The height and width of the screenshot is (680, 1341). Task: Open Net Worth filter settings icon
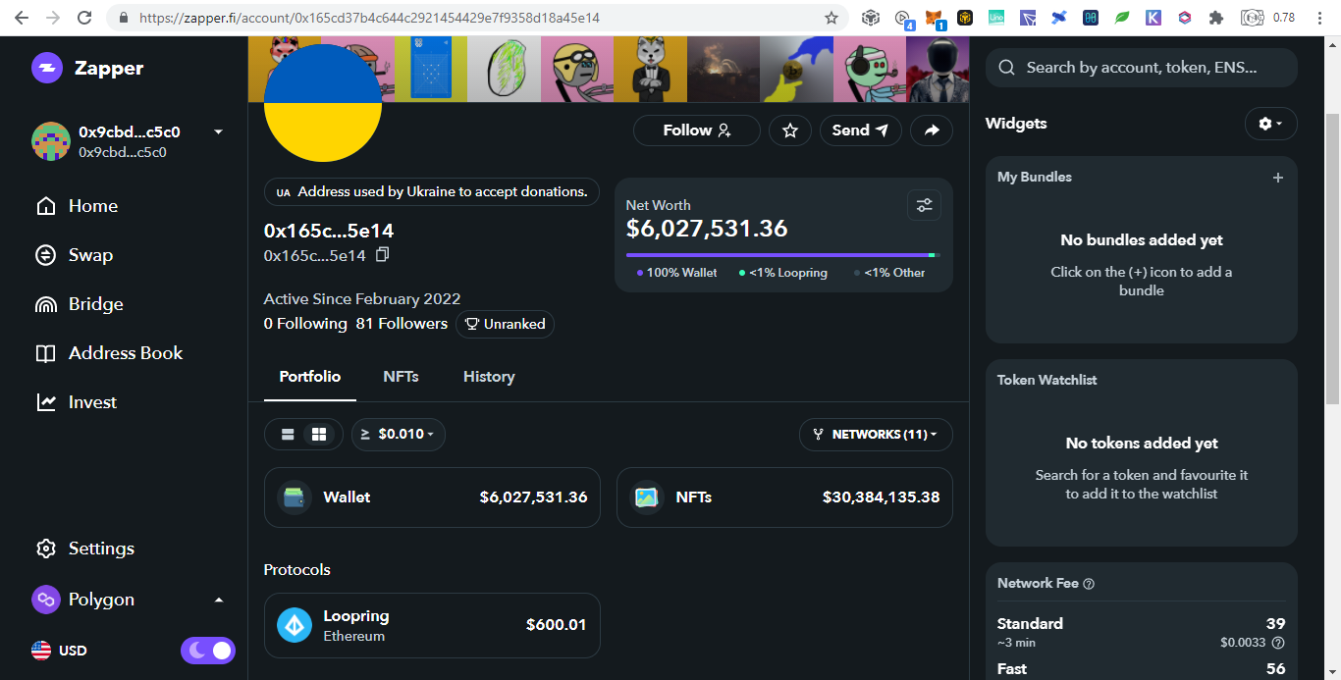click(x=924, y=205)
